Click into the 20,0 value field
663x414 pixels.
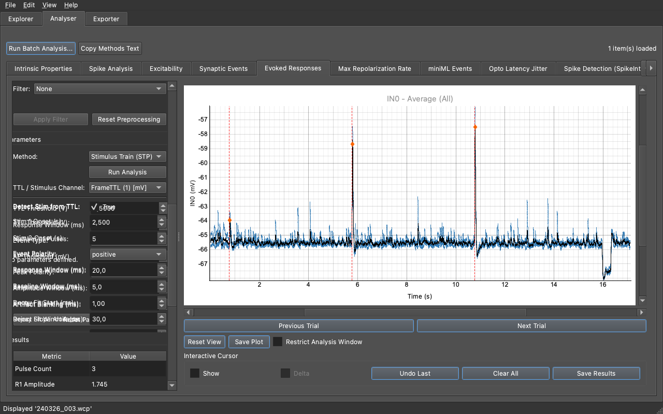(x=123, y=271)
